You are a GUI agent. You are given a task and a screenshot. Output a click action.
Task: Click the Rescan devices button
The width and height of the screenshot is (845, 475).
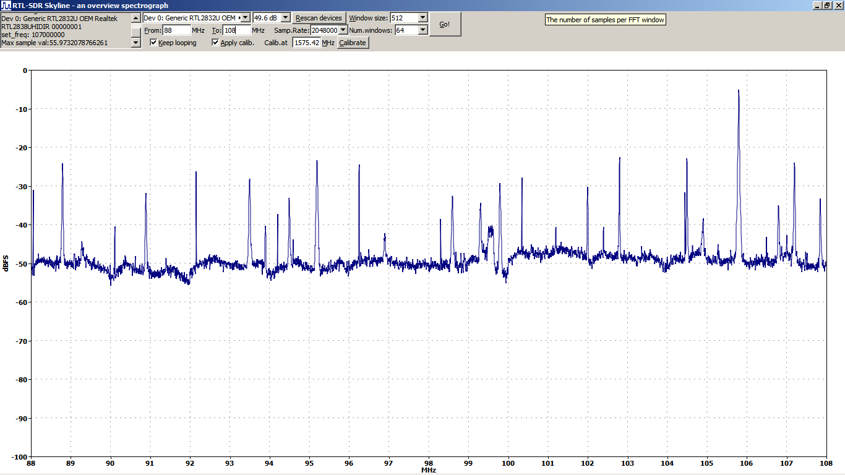(319, 18)
